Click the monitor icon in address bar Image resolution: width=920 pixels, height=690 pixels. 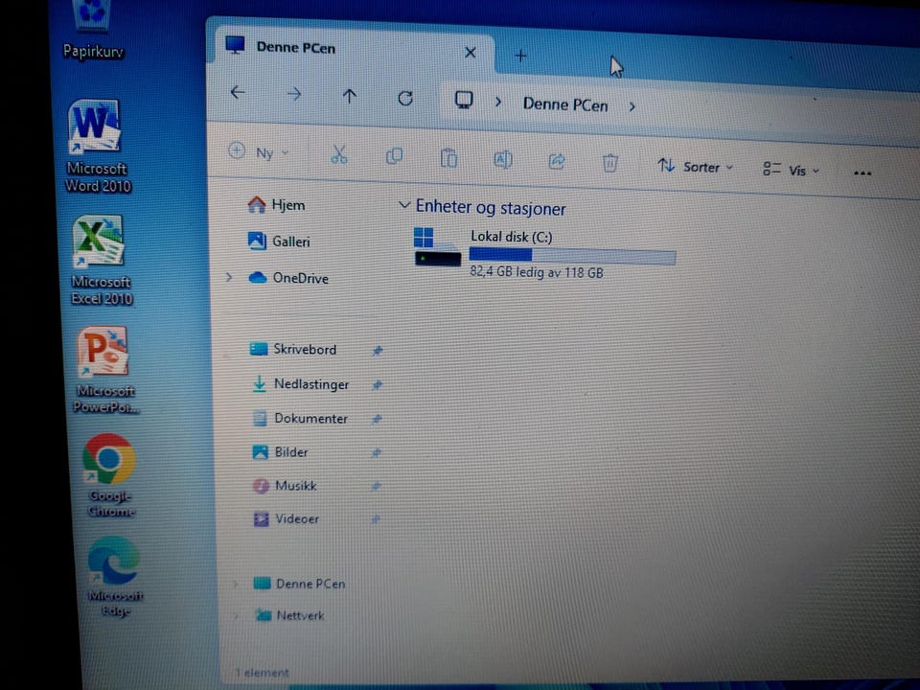coord(464,100)
